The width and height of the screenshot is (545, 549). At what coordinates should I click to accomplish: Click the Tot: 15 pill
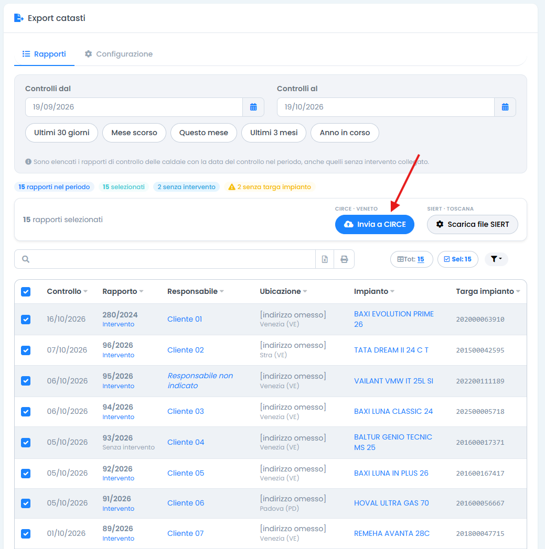coord(411,259)
